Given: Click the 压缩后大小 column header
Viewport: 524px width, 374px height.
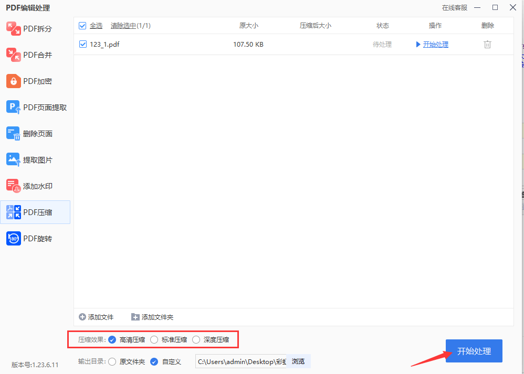Looking at the screenshot, I should [316, 26].
